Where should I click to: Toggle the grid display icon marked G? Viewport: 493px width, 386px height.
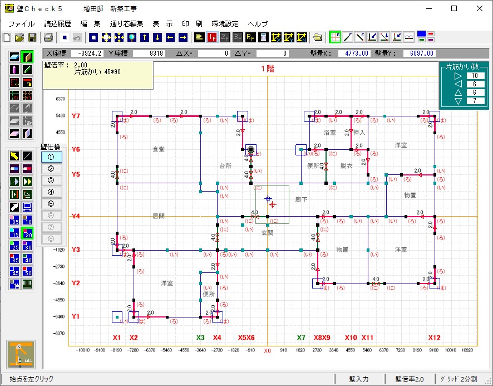coord(335,37)
